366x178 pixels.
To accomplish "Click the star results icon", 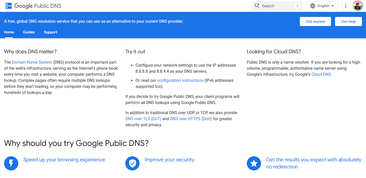I will (254, 163).
